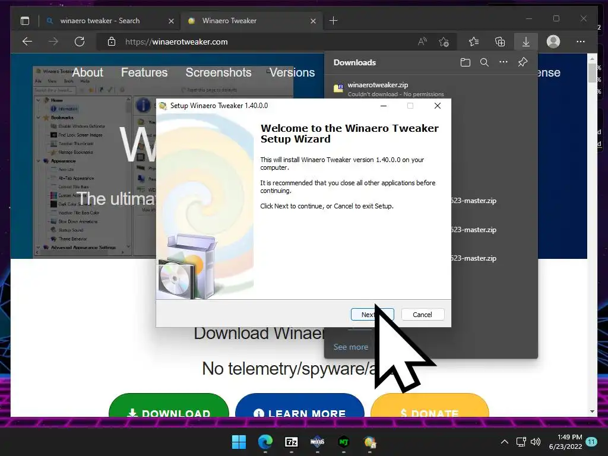Open more options in Downloads panel

(503, 62)
